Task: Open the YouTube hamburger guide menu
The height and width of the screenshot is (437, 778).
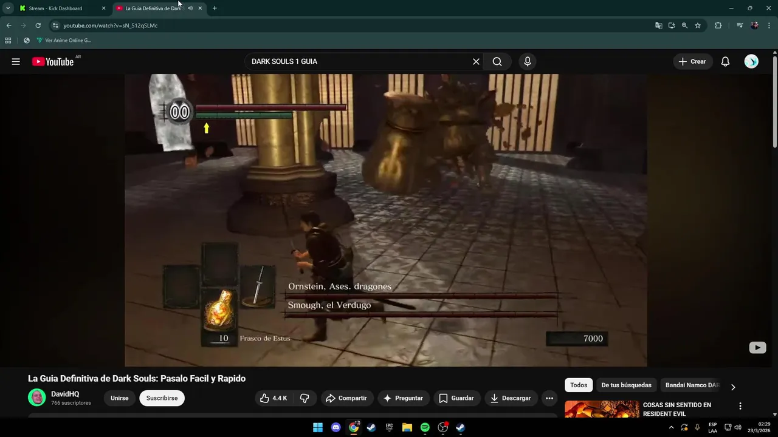Action: tap(16, 61)
